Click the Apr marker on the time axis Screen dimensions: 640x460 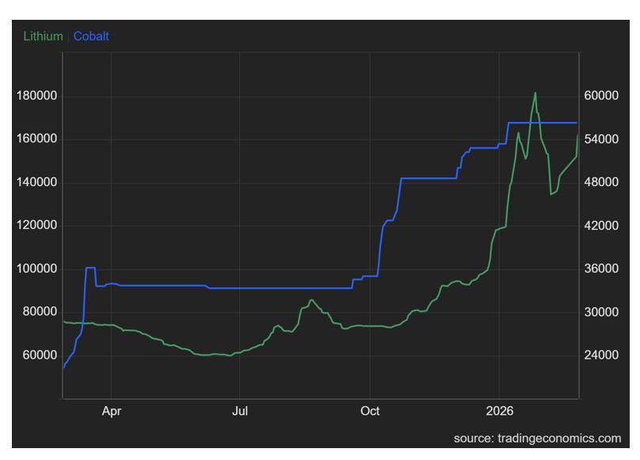coord(112,411)
